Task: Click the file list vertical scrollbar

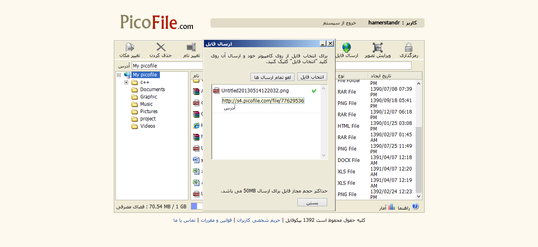Action: (x=418, y=140)
